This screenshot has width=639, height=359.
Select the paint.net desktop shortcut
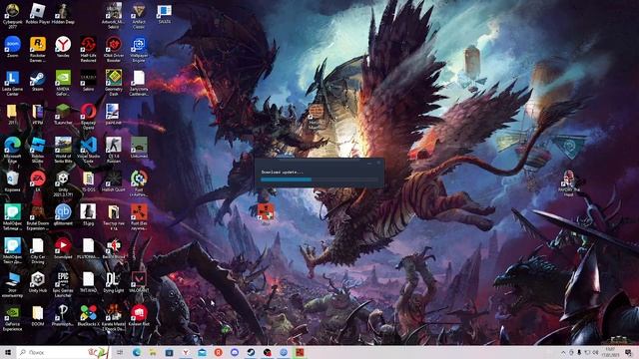pyautogui.click(x=112, y=114)
